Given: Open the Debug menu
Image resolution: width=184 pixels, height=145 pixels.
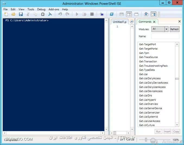Looking at the screenshot, I should [41, 9].
